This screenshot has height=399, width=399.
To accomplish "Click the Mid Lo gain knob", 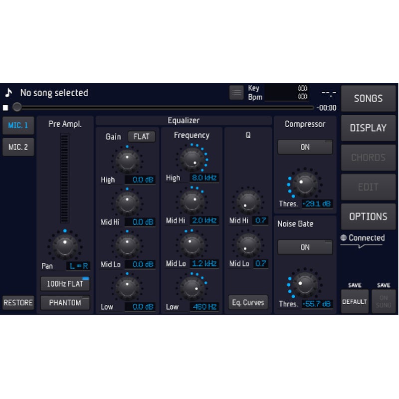I will click(127, 245).
